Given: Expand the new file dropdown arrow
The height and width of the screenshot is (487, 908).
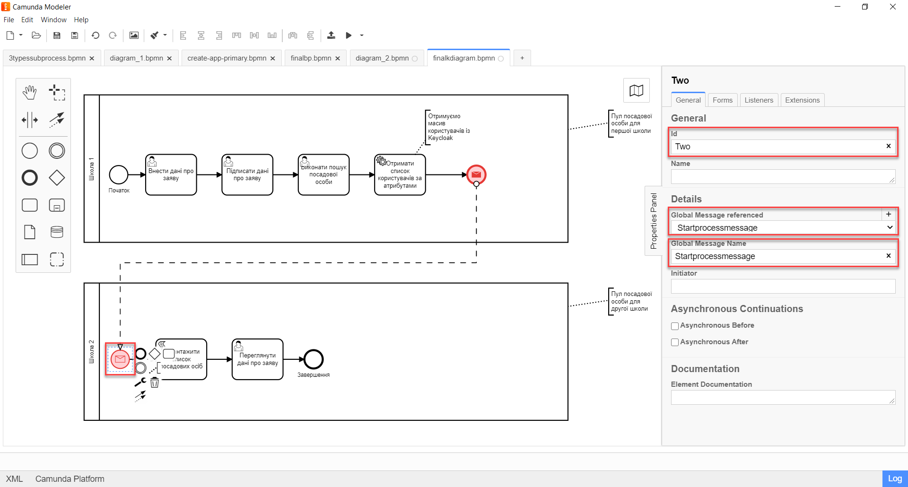Looking at the screenshot, I should coord(21,35).
